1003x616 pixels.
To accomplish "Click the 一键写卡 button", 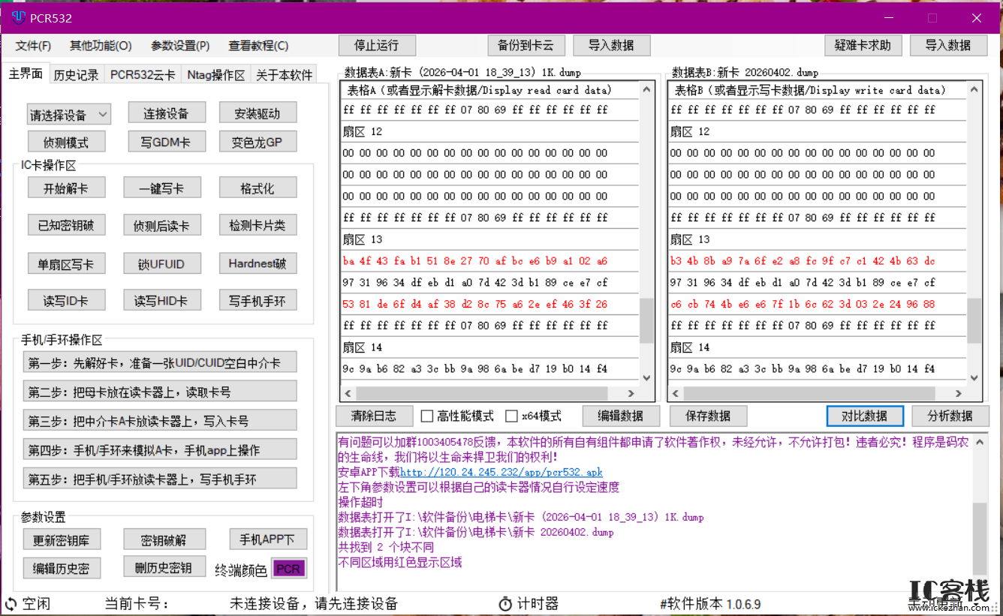I will coord(161,187).
